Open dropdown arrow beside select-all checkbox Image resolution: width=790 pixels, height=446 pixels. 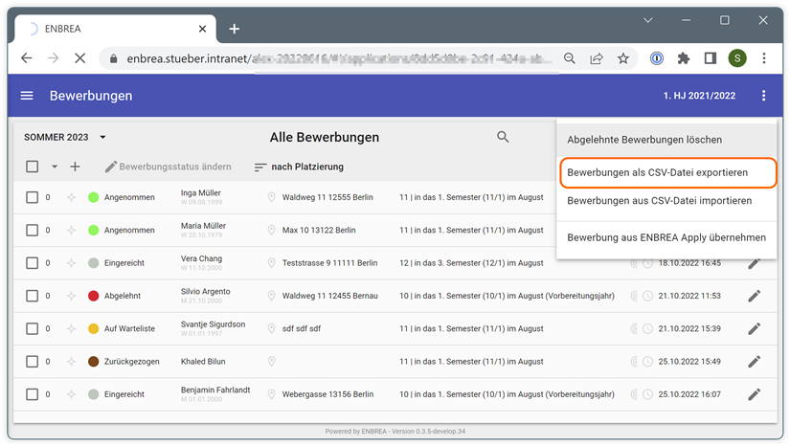coord(55,167)
